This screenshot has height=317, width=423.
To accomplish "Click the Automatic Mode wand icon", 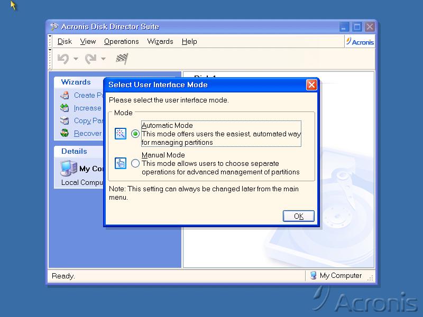I will 121,134.
